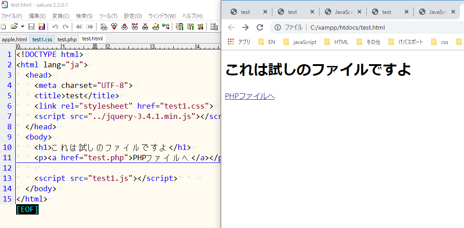Open the その他 bookmark folder

click(368, 42)
